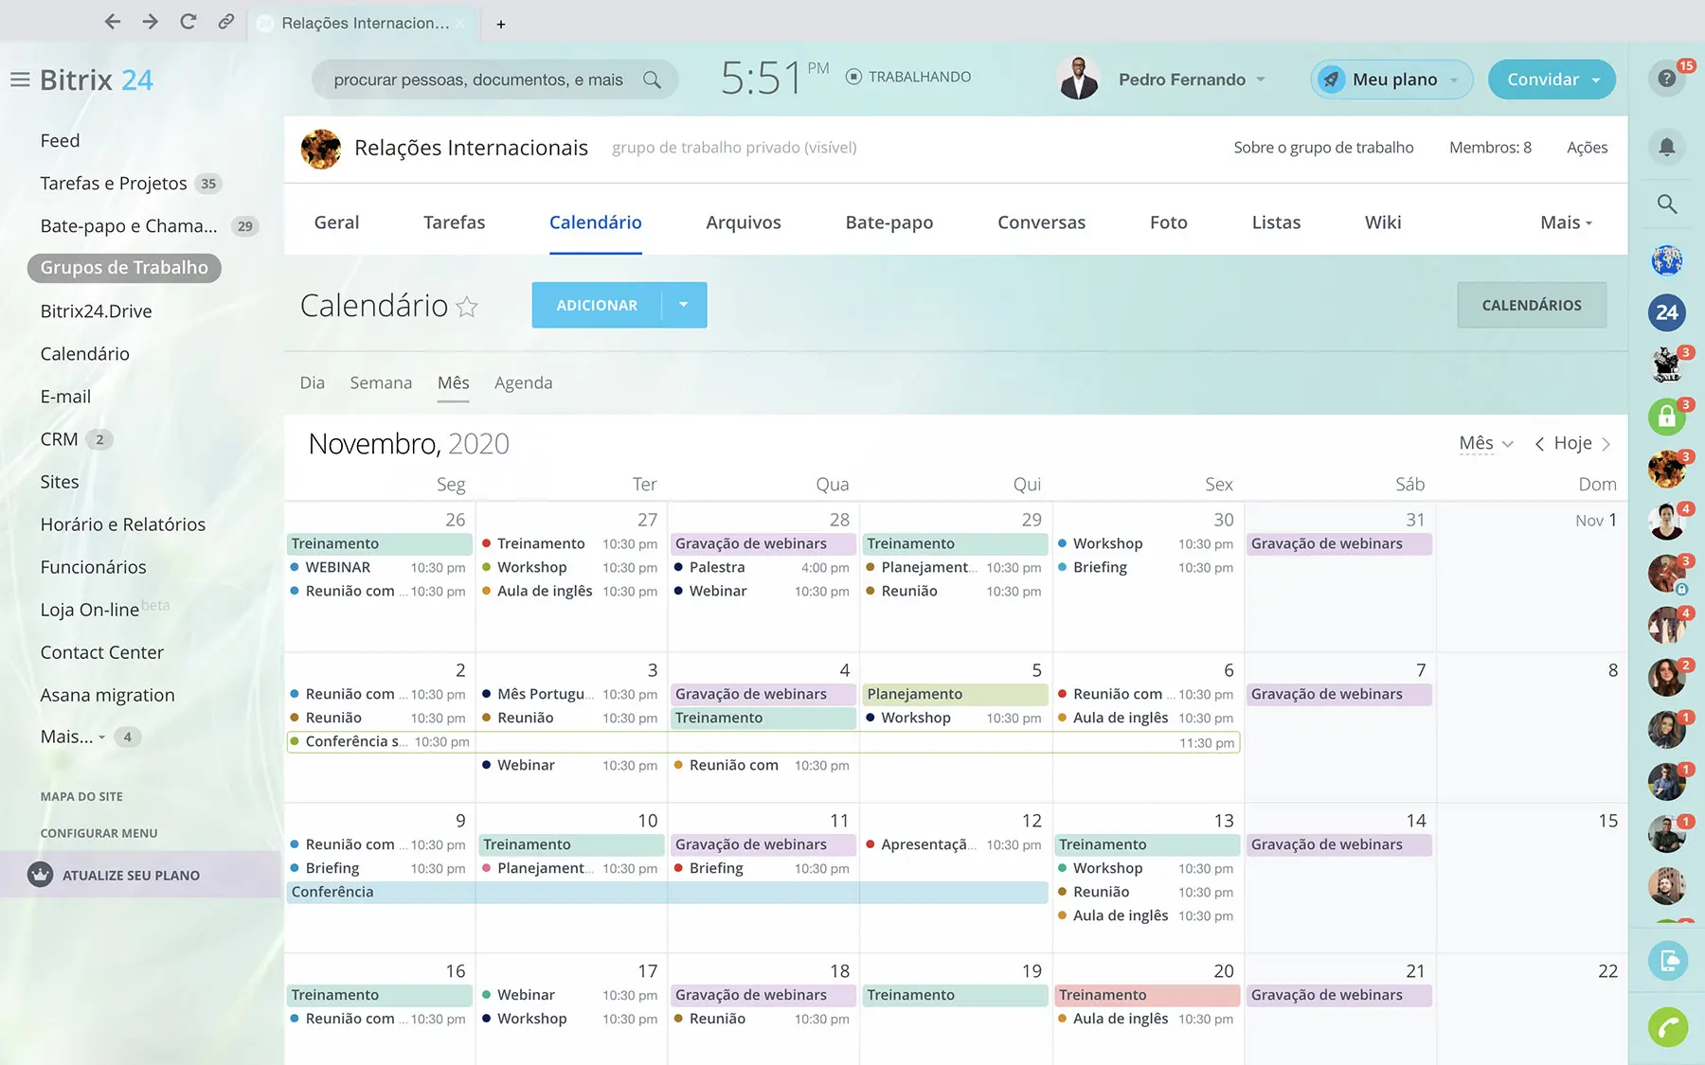
Task: Expand the ADICIONAR button dropdown arrow
Action: point(684,305)
